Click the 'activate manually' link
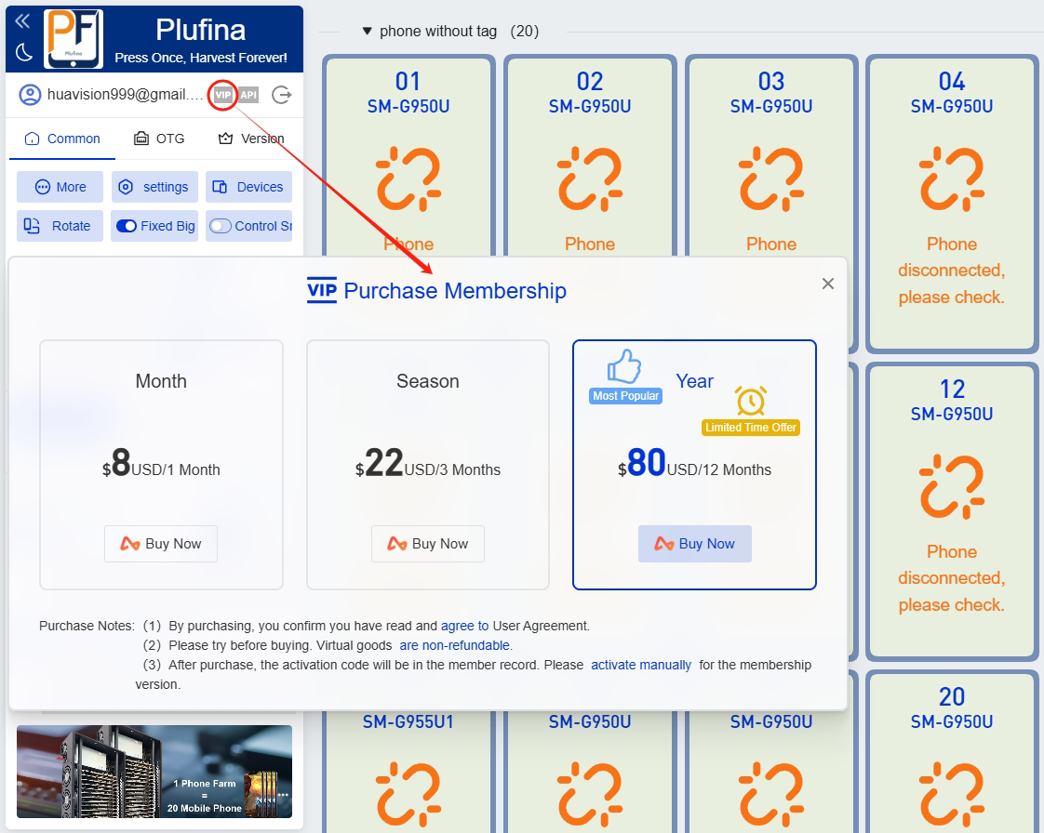 [641, 665]
